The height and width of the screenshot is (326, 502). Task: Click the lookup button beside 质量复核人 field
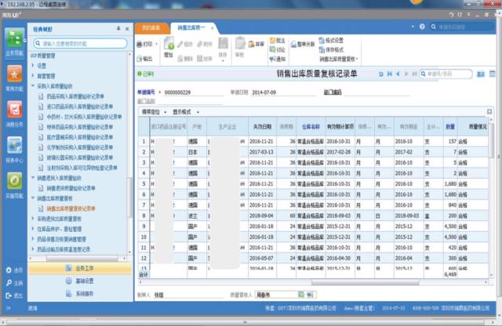[301, 295]
